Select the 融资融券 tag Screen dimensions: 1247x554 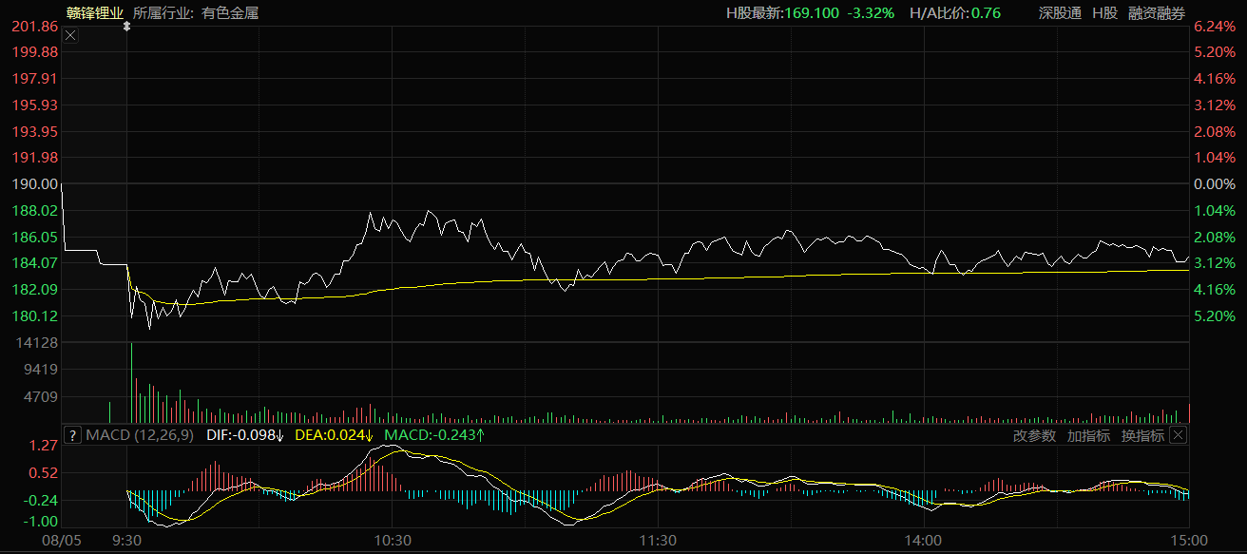(x=1157, y=13)
